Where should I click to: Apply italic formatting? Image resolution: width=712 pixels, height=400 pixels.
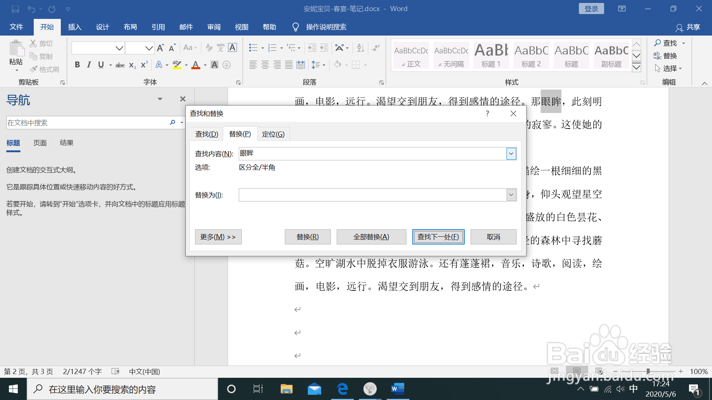pos(89,64)
